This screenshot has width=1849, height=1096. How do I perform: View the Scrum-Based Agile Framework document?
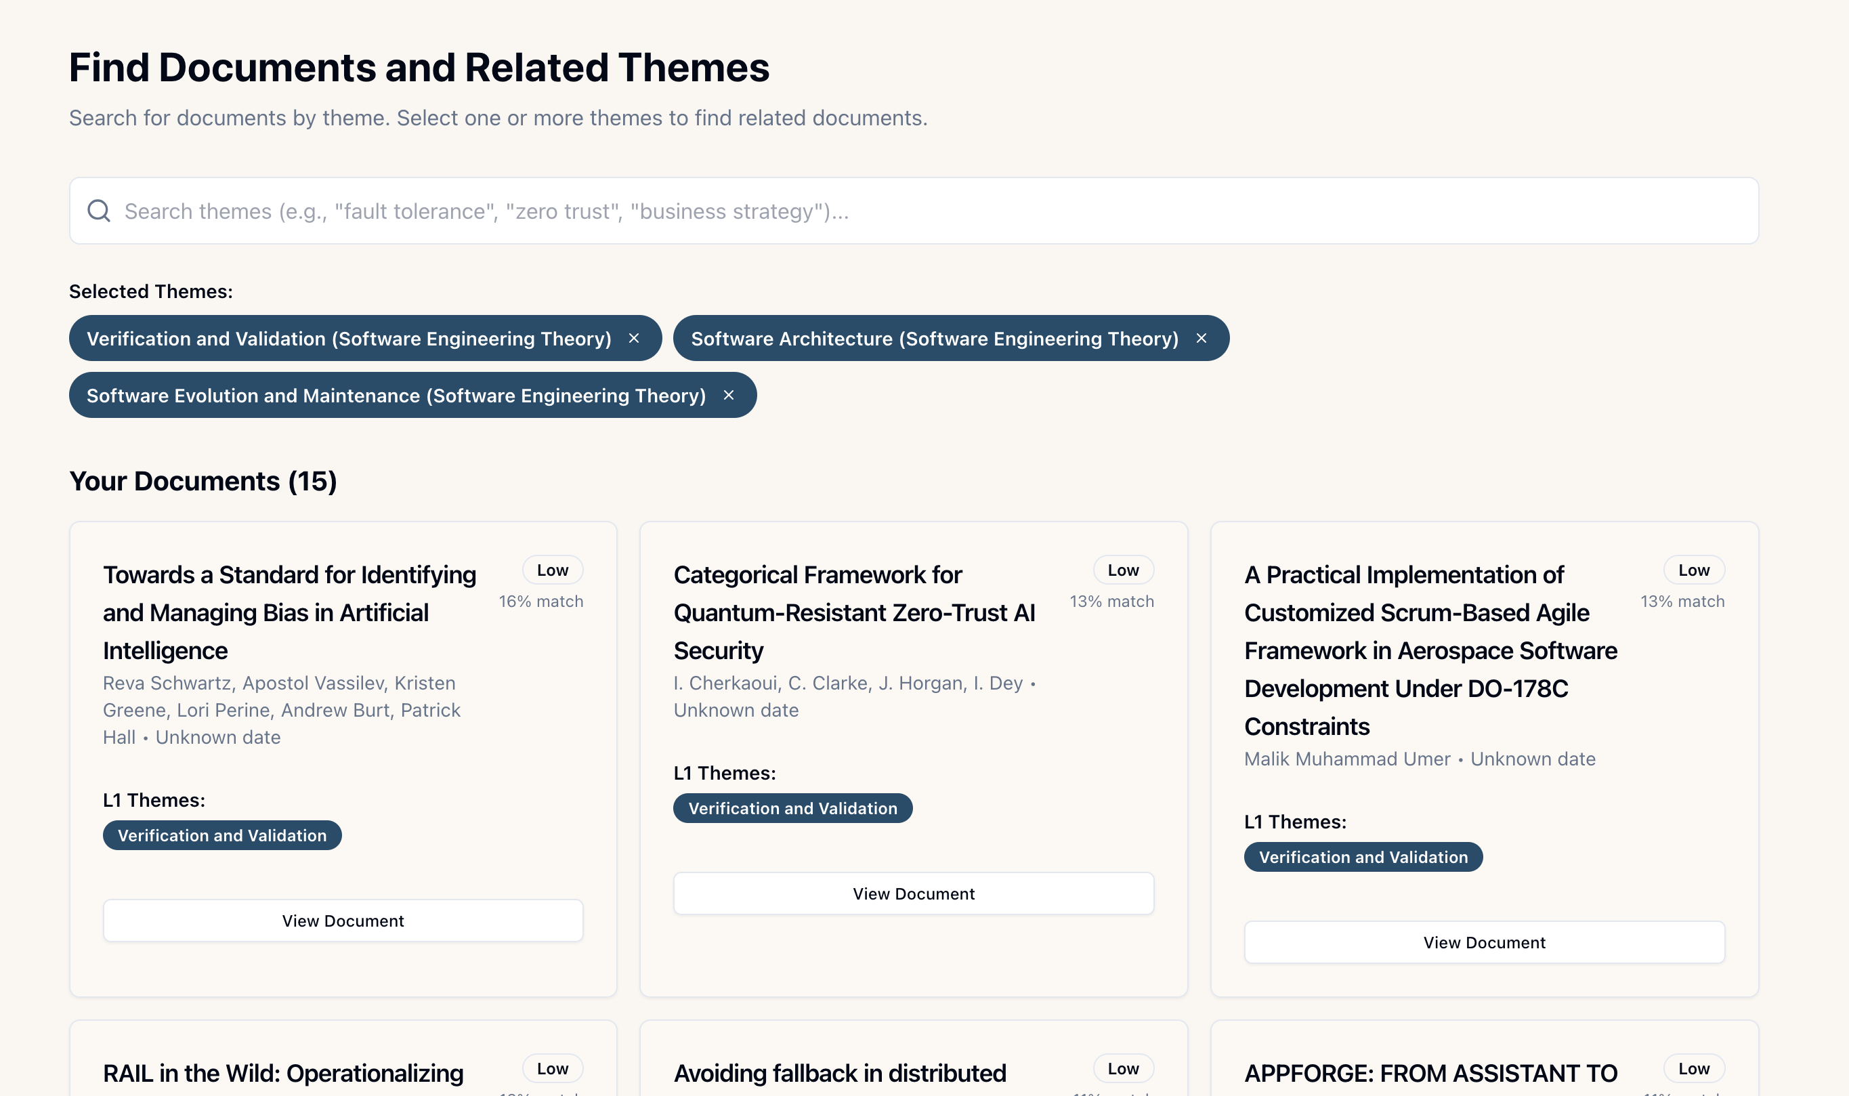pyautogui.click(x=1484, y=942)
